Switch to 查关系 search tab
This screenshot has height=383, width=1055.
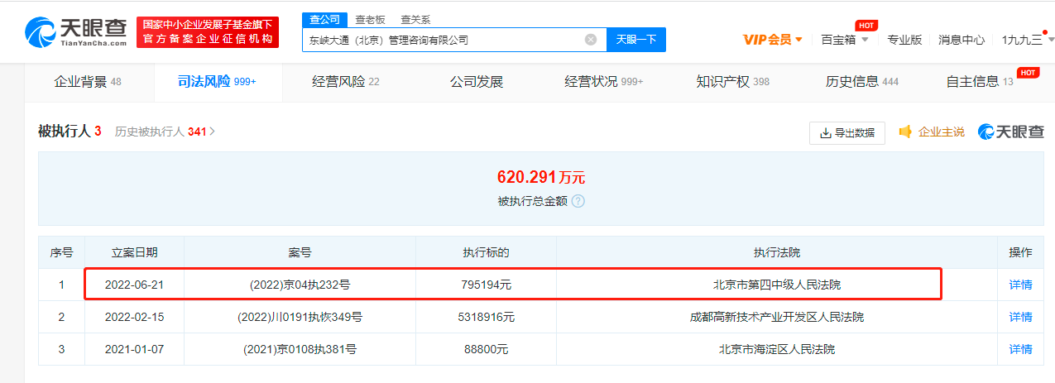(415, 19)
